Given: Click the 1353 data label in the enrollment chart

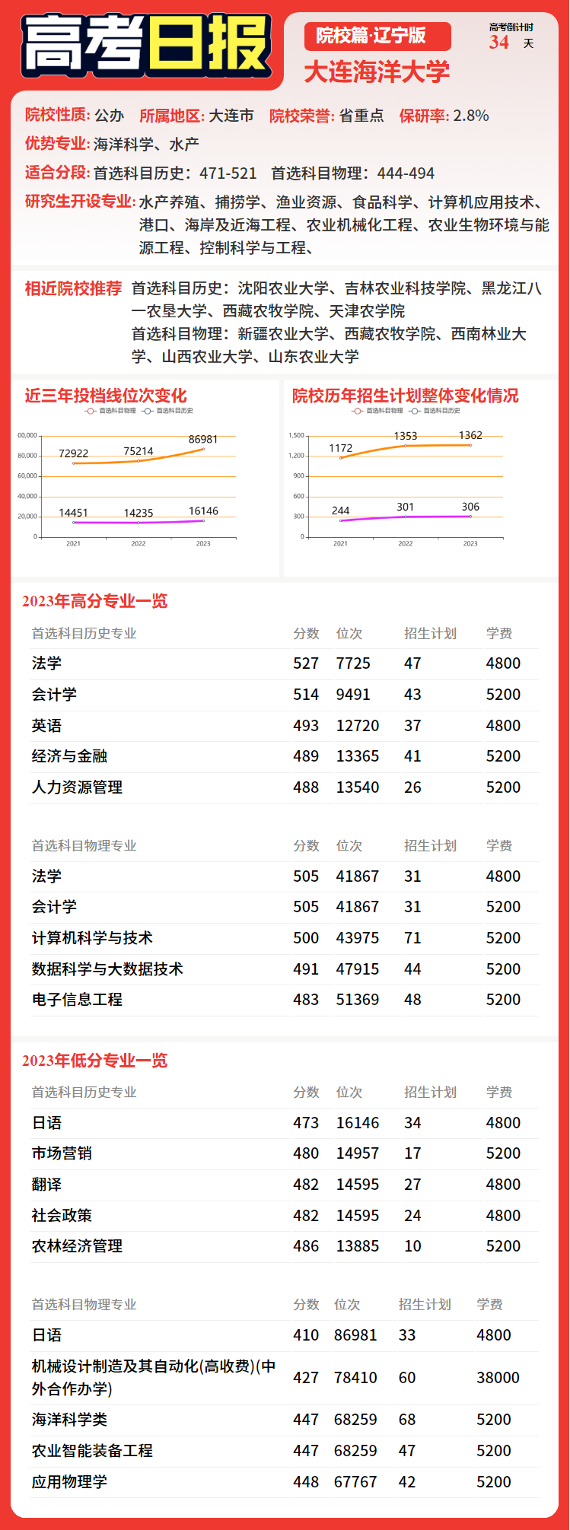Looking at the screenshot, I should (406, 436).
